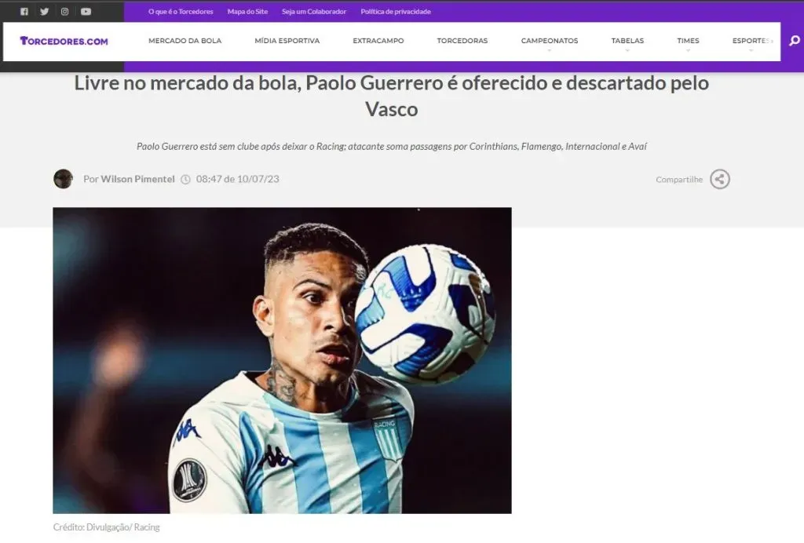The image size is (804, 543).
Task: Click the Paolo Guerrero article photo
Action: (282, 360)
